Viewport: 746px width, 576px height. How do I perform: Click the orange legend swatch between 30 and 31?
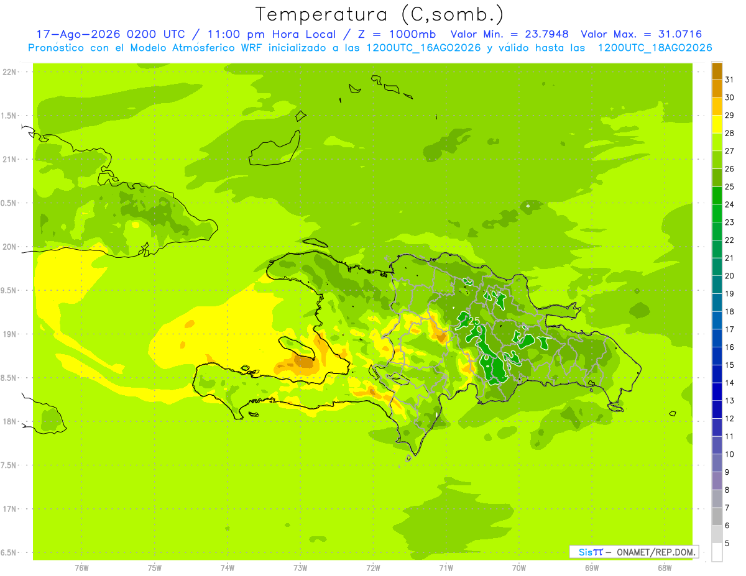[x=717, y=88]
